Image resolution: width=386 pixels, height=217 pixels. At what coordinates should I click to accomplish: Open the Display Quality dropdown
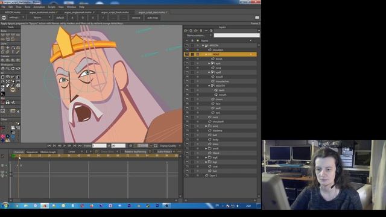169,146
